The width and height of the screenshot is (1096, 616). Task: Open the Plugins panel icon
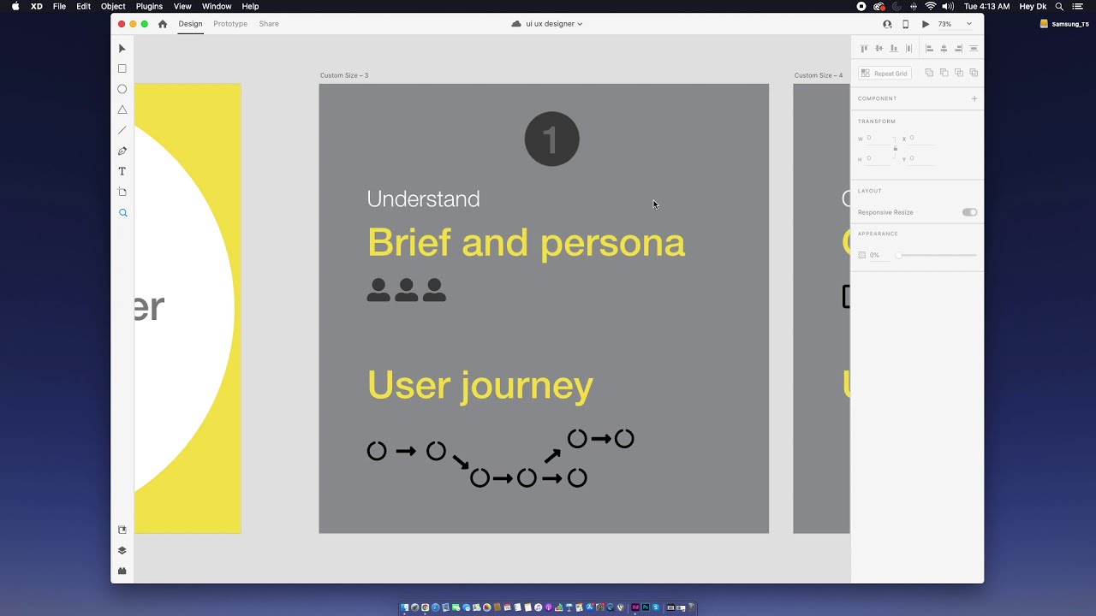tap(122, 571)
